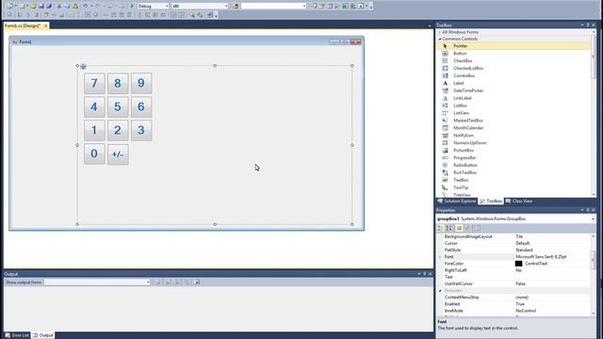
Task: Click the Alphabetical sort button in Properties
Action: pyautogui.click(x=448, y=228)
